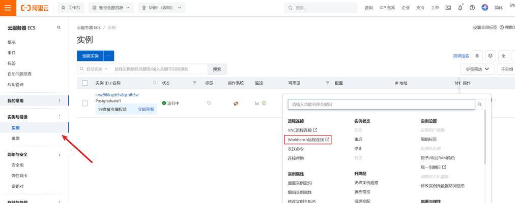Viewport: 515px width, 203px height.
Task: Collapse the sidebar with the edge handle
Action: [x=71, y=150]
